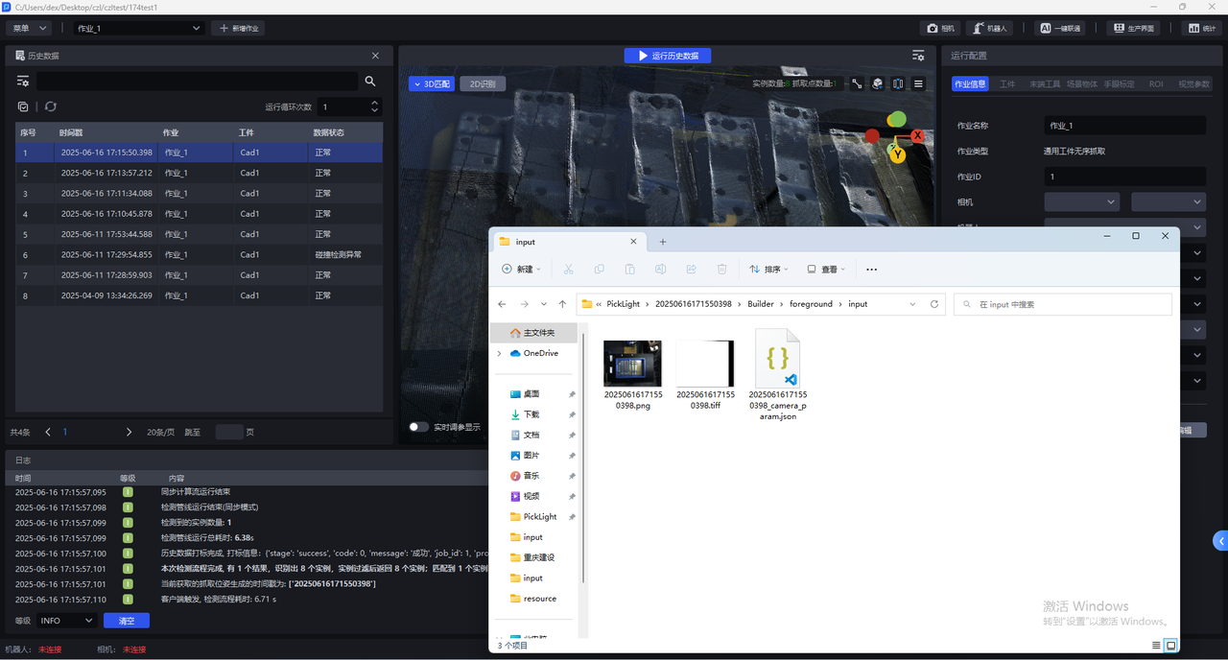Click the 相机 camera button

[940, 29]
